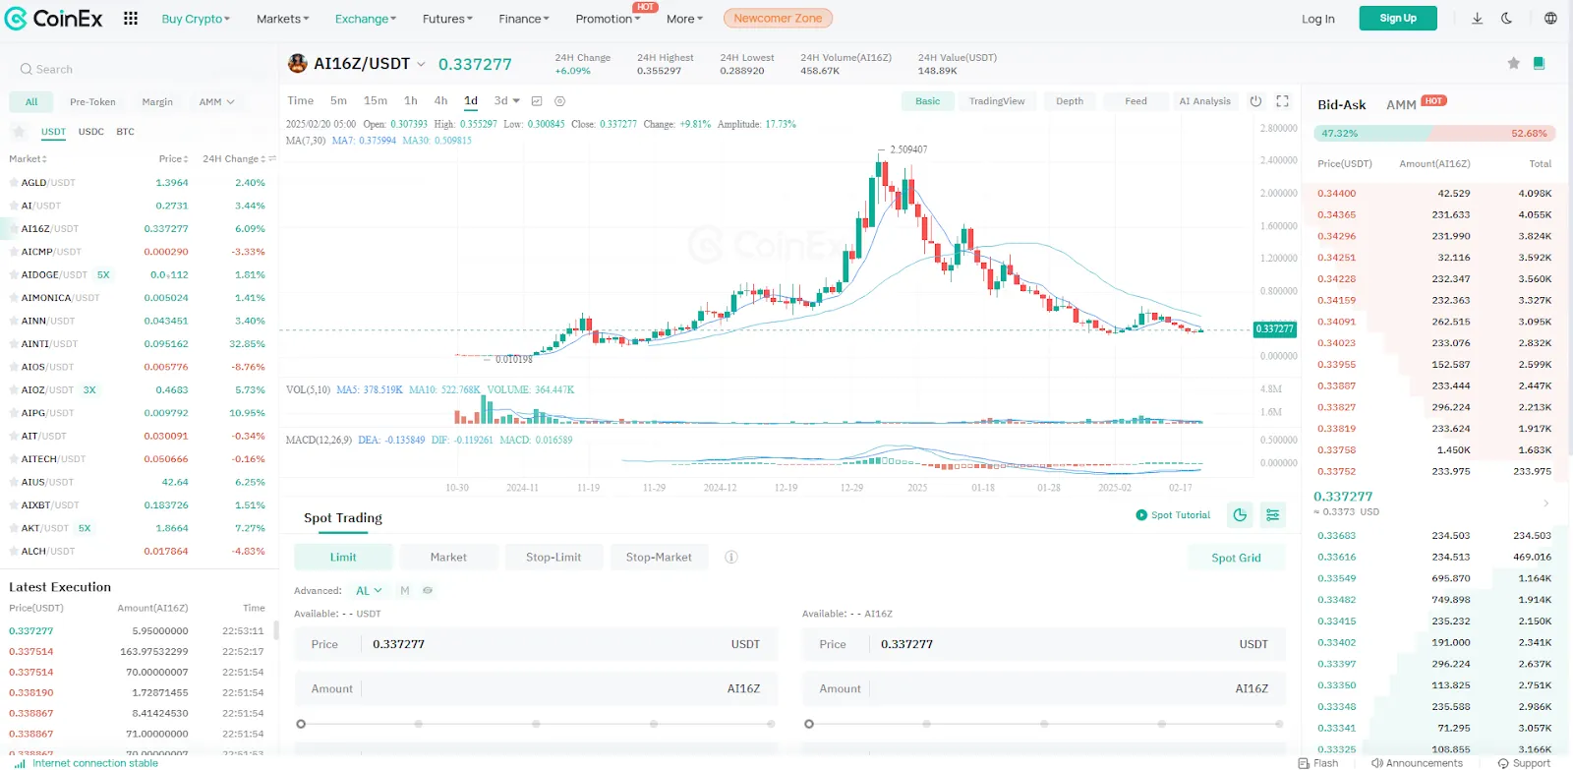Viewport: 1573px width, 770px height.
Task: Click the download app icon
Action: 1477,19
